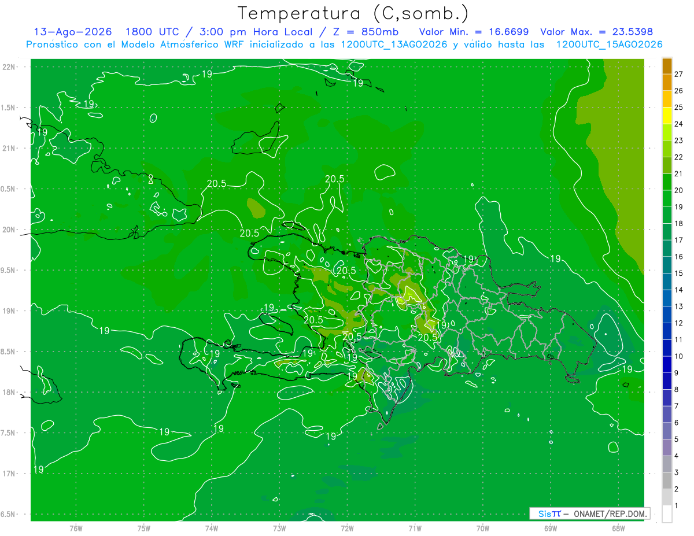Click the "Pronóstico con el Modelo Atmosferico WRF" caption
The height and width of the screenshot is (536, 694).
[137, 45]
